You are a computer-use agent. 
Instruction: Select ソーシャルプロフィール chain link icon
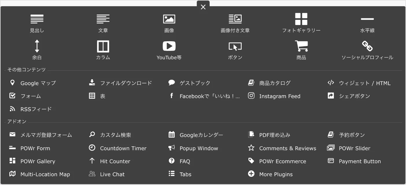[x=367, y=46]
